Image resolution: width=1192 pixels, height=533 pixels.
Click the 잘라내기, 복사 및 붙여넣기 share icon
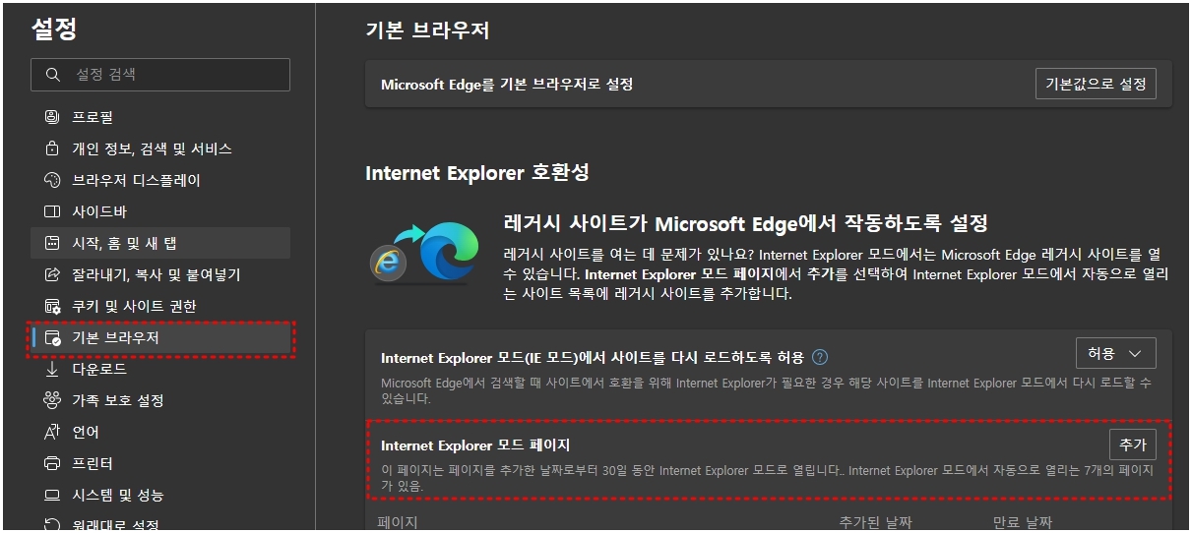pos(52,274)
